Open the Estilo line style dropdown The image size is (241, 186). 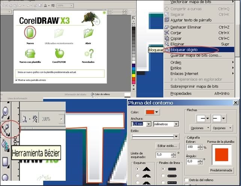pos(176,136)
